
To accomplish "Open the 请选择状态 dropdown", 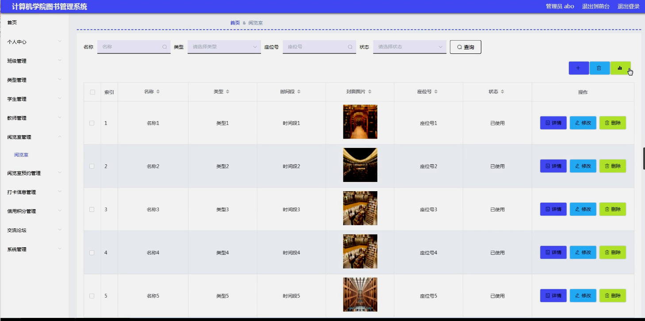I will [x=409, y=46].
